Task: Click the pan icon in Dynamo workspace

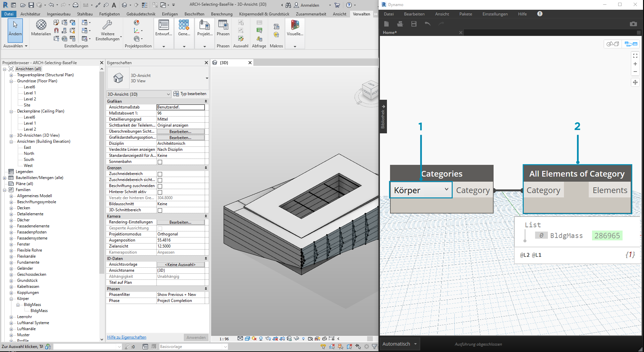Action: pos(635,82)
